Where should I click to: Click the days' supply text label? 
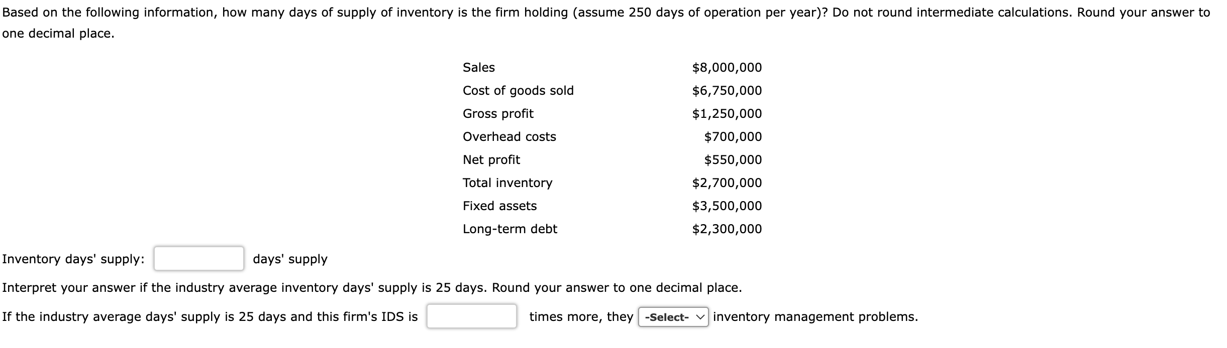pyautogui.click(x=290, y=259)
